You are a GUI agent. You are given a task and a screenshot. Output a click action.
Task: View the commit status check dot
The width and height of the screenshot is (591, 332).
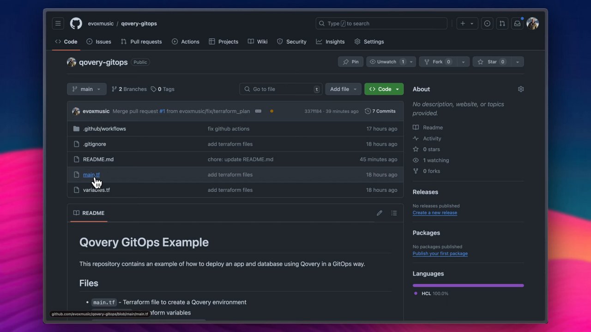(271, 111)
